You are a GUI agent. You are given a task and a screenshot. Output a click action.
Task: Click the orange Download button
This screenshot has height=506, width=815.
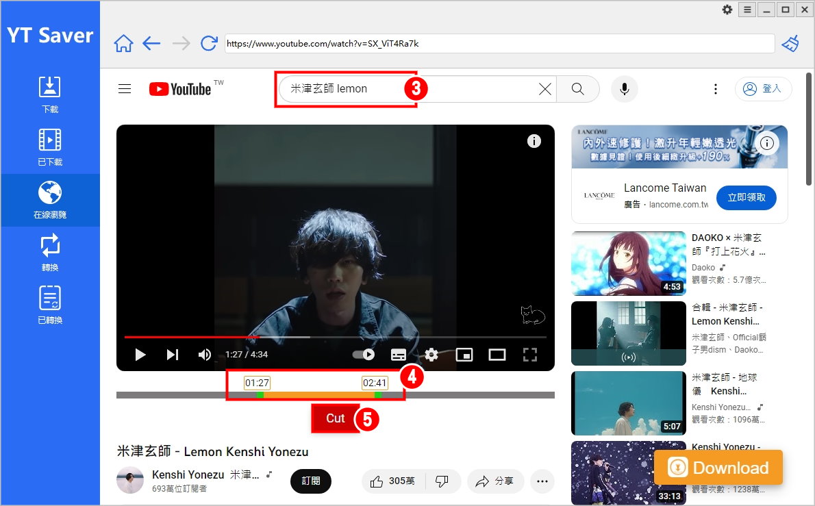coord(718,468)
